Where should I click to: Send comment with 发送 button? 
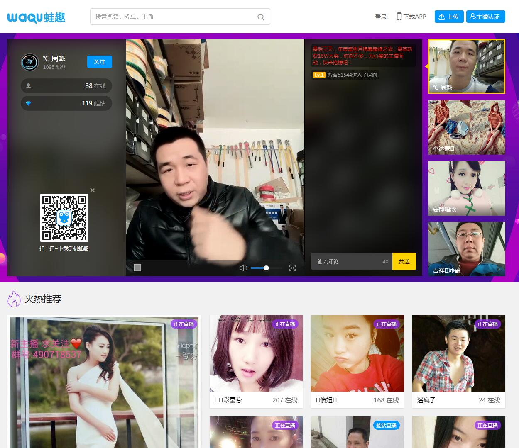pyautogui.click(x=404, y=261)
